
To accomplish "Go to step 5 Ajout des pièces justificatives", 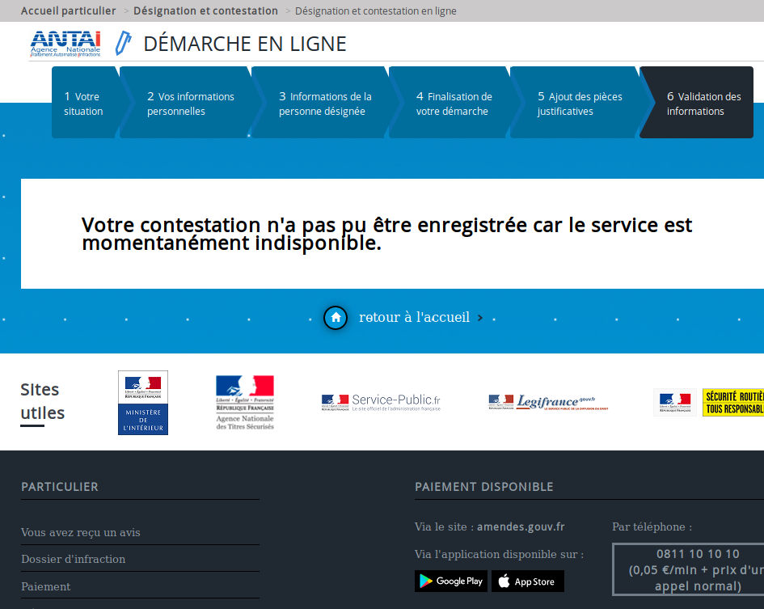I will click(576, 103).
